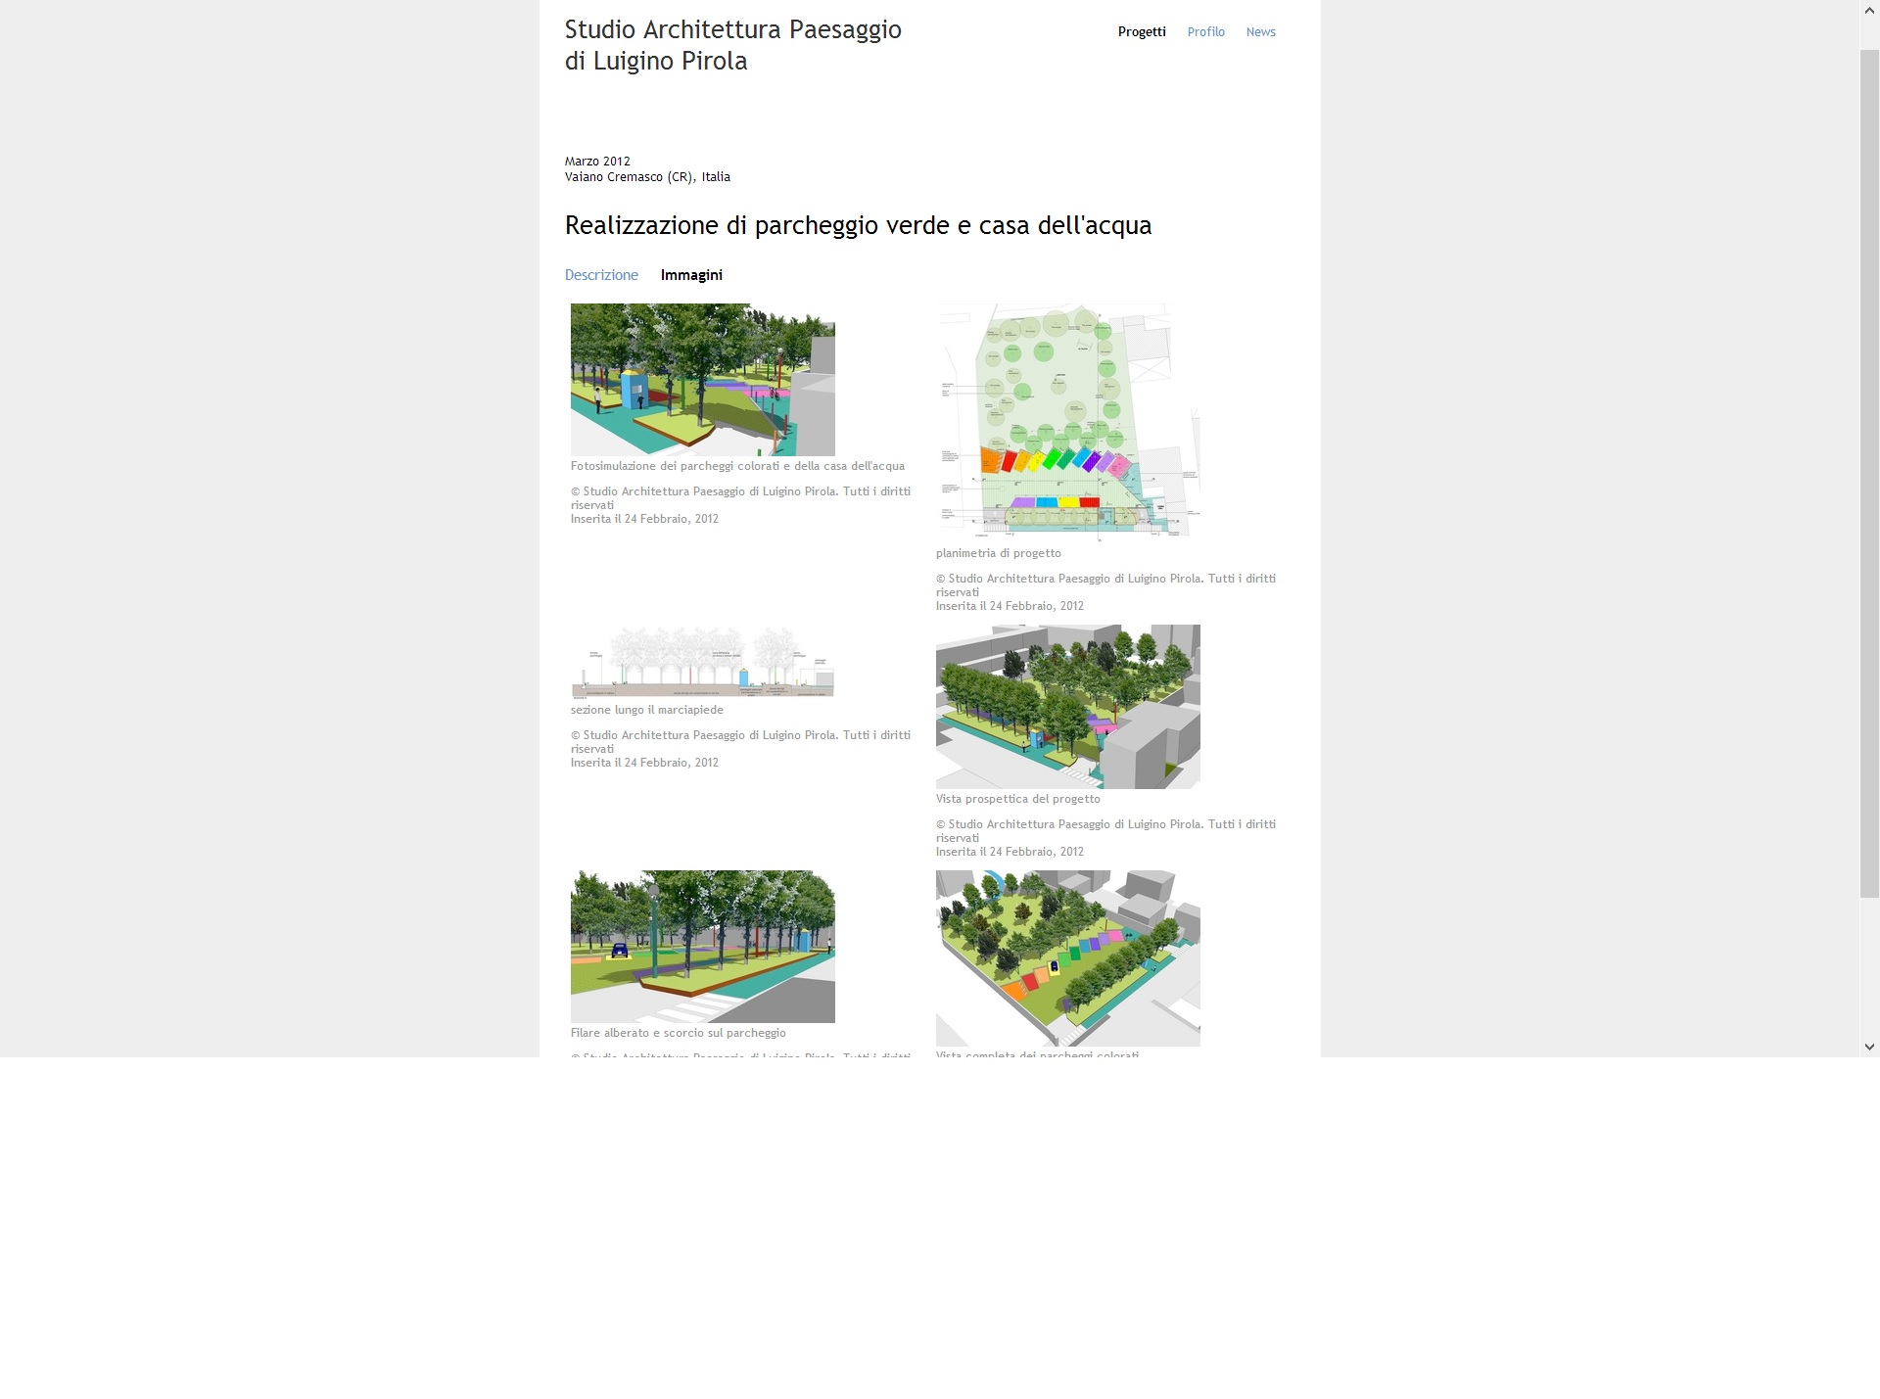Open the planimetria di progetto image
This screenshot has height=1399, width=1880.
click(1068, 423)
